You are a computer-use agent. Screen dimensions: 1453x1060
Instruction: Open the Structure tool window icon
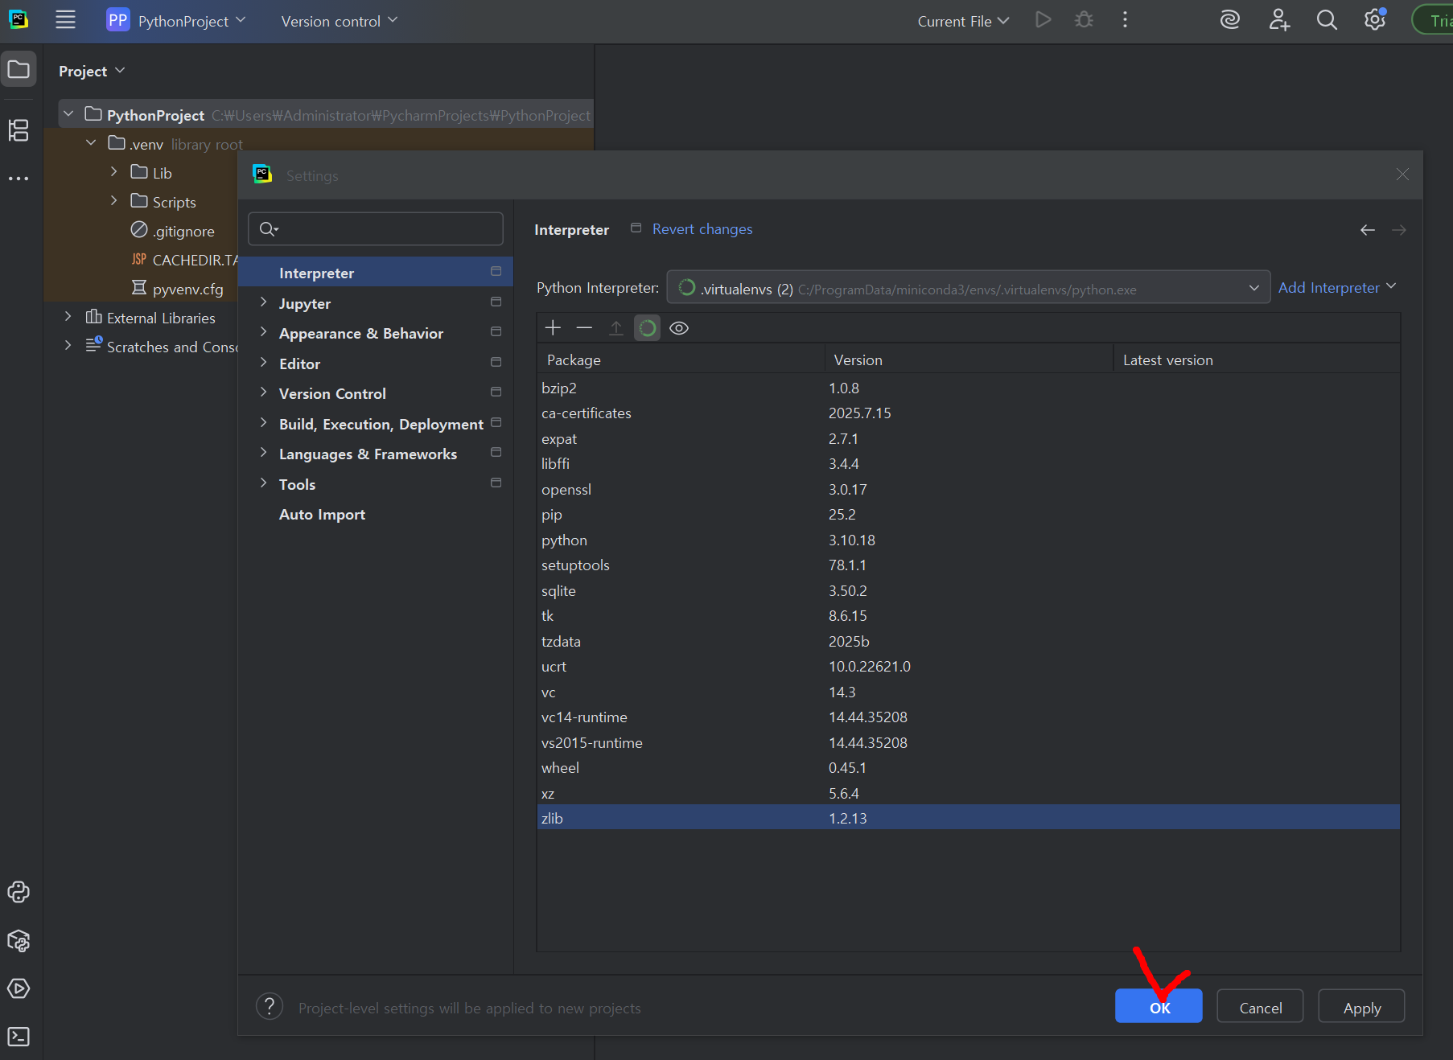pos(19,130)
